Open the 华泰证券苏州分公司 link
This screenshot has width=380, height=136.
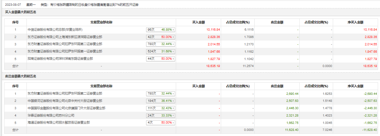(x=51, y=115)
